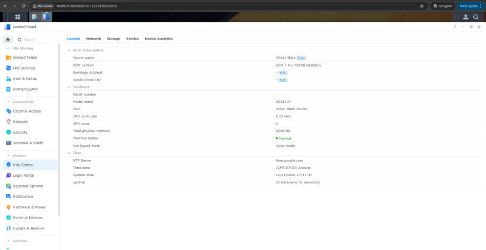Click the 2048 MB memory value
The width and height of the screenshot is (486, 250).
282,131
